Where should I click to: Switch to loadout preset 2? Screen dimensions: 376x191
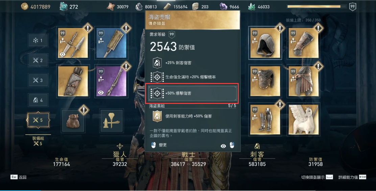tap(38, 60)
